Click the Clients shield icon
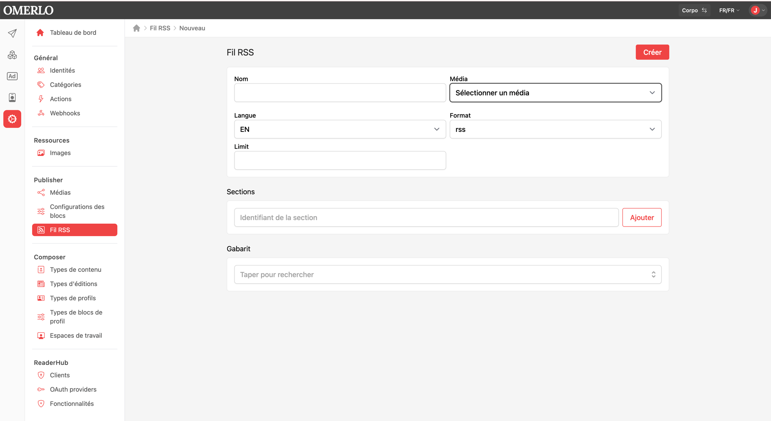This screenshot has height=421, width=771. click(41, 375)
